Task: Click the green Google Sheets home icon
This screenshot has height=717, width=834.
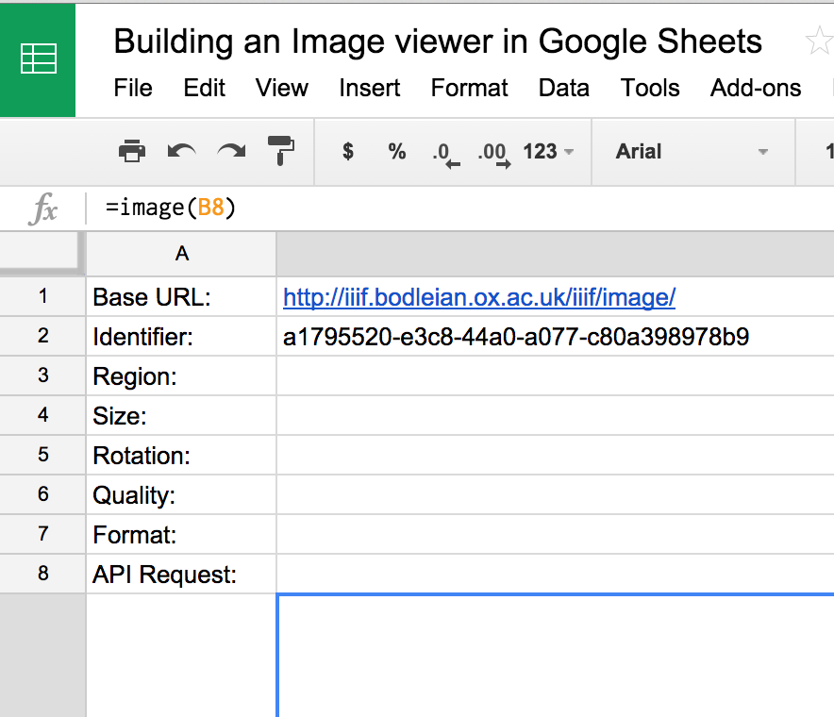Action: (x=38, y=58)
